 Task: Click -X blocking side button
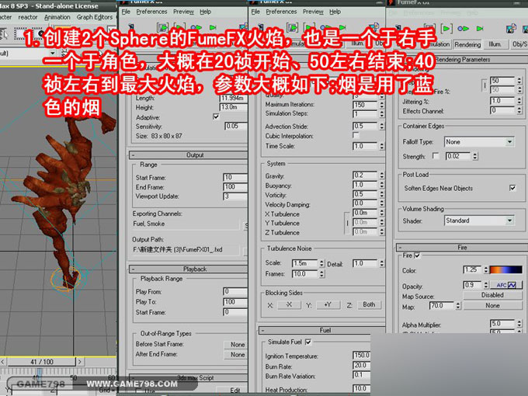point(289,304)
